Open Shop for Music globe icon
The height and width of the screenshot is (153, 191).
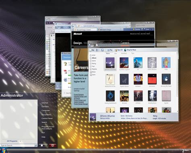[125, 50]
